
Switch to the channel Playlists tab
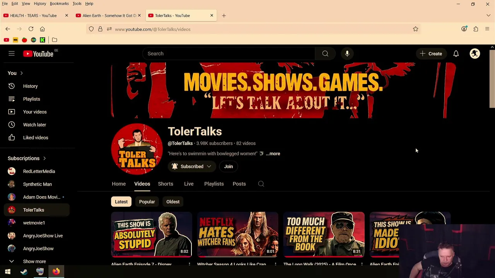[x=214, y=184]
